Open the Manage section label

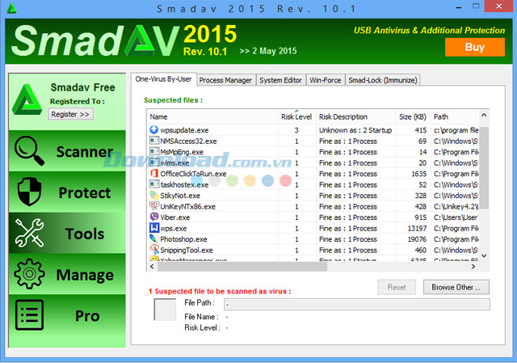(x=85, y=275)
